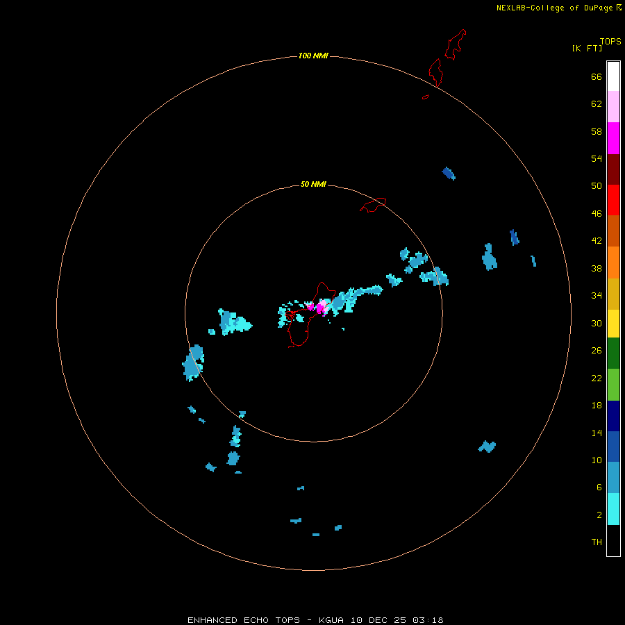The height and width of the screenshot is (625, 625).
Task: Click the black TH threshold legend swatch
Action: pyautogui.click(x=613, y=540)
